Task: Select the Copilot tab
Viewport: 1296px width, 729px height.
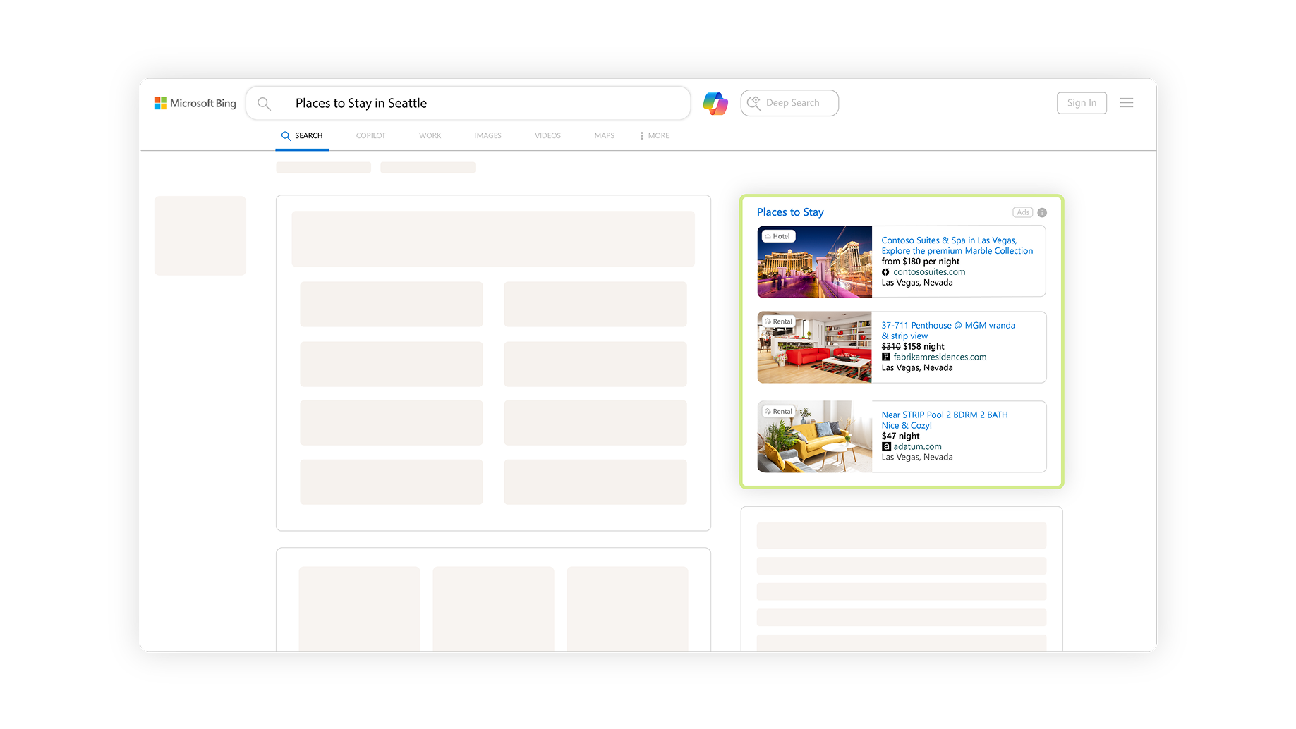Action: pos(370,135)
